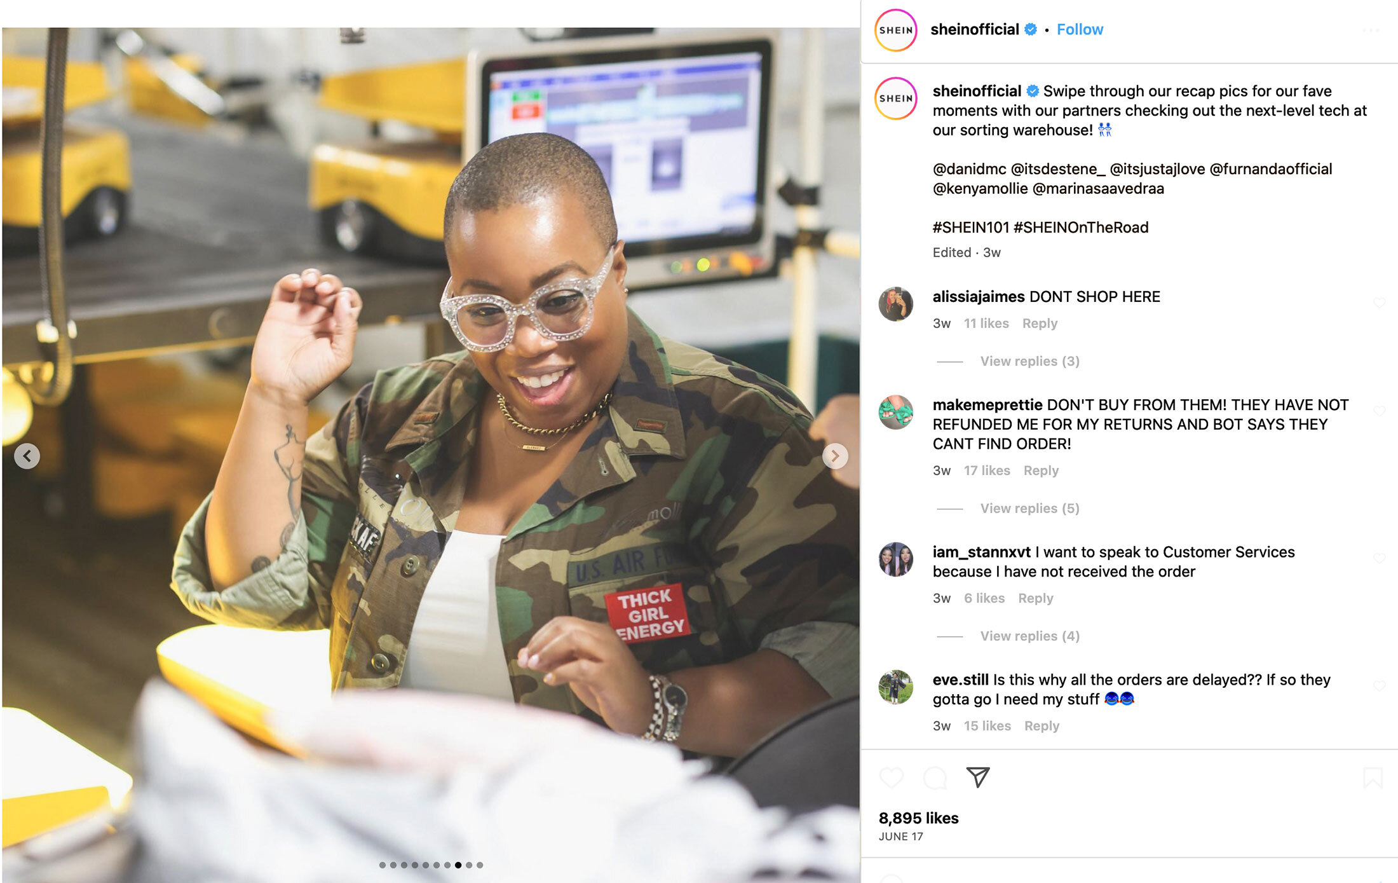Image resolution: width=1398 pixels, height=883 pixels.
Task: Open three-dot more options menu
Action: coord(1371,31)
